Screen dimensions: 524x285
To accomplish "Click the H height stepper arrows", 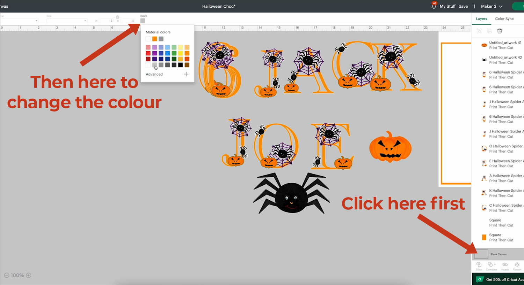I will click(133, 21).
